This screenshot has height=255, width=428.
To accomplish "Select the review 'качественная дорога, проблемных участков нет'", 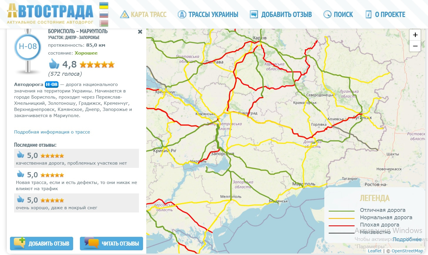I will click(76, 158).
